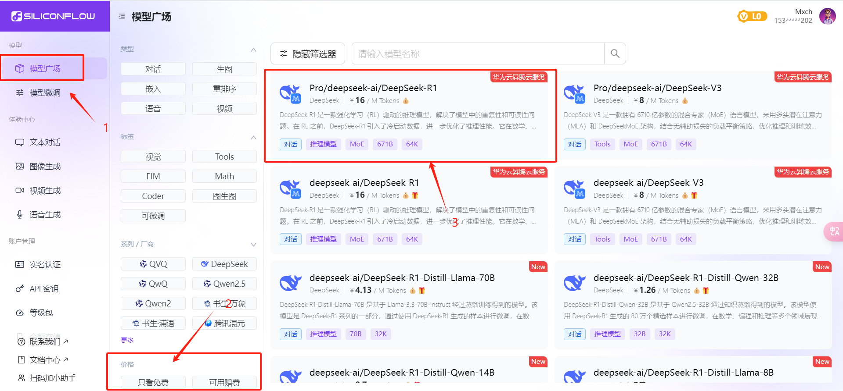Click the SiliconFlow logo
843x391 pixels.
click(x=54, y=16)
